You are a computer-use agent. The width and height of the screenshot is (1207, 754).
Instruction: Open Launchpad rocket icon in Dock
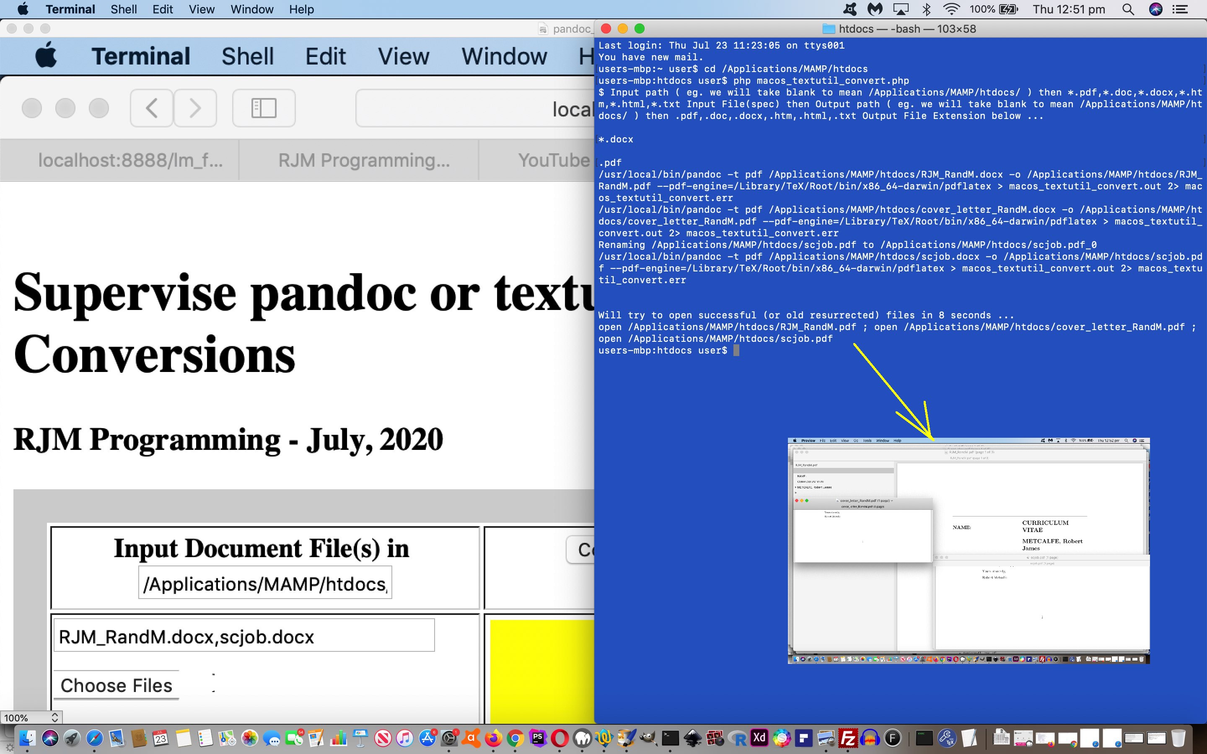pyautogui.click(x=72, y=738)
